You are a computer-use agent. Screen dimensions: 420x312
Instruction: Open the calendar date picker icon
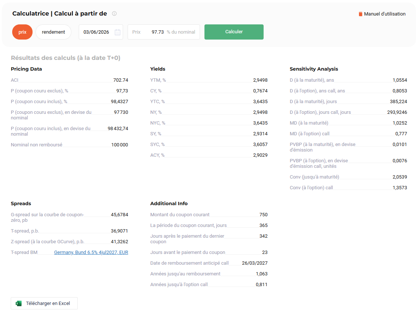click(x=117, y=32)
